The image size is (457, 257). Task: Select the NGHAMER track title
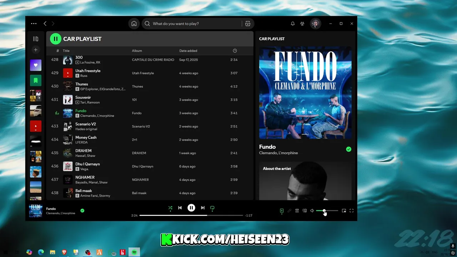[x=85, y=177]
